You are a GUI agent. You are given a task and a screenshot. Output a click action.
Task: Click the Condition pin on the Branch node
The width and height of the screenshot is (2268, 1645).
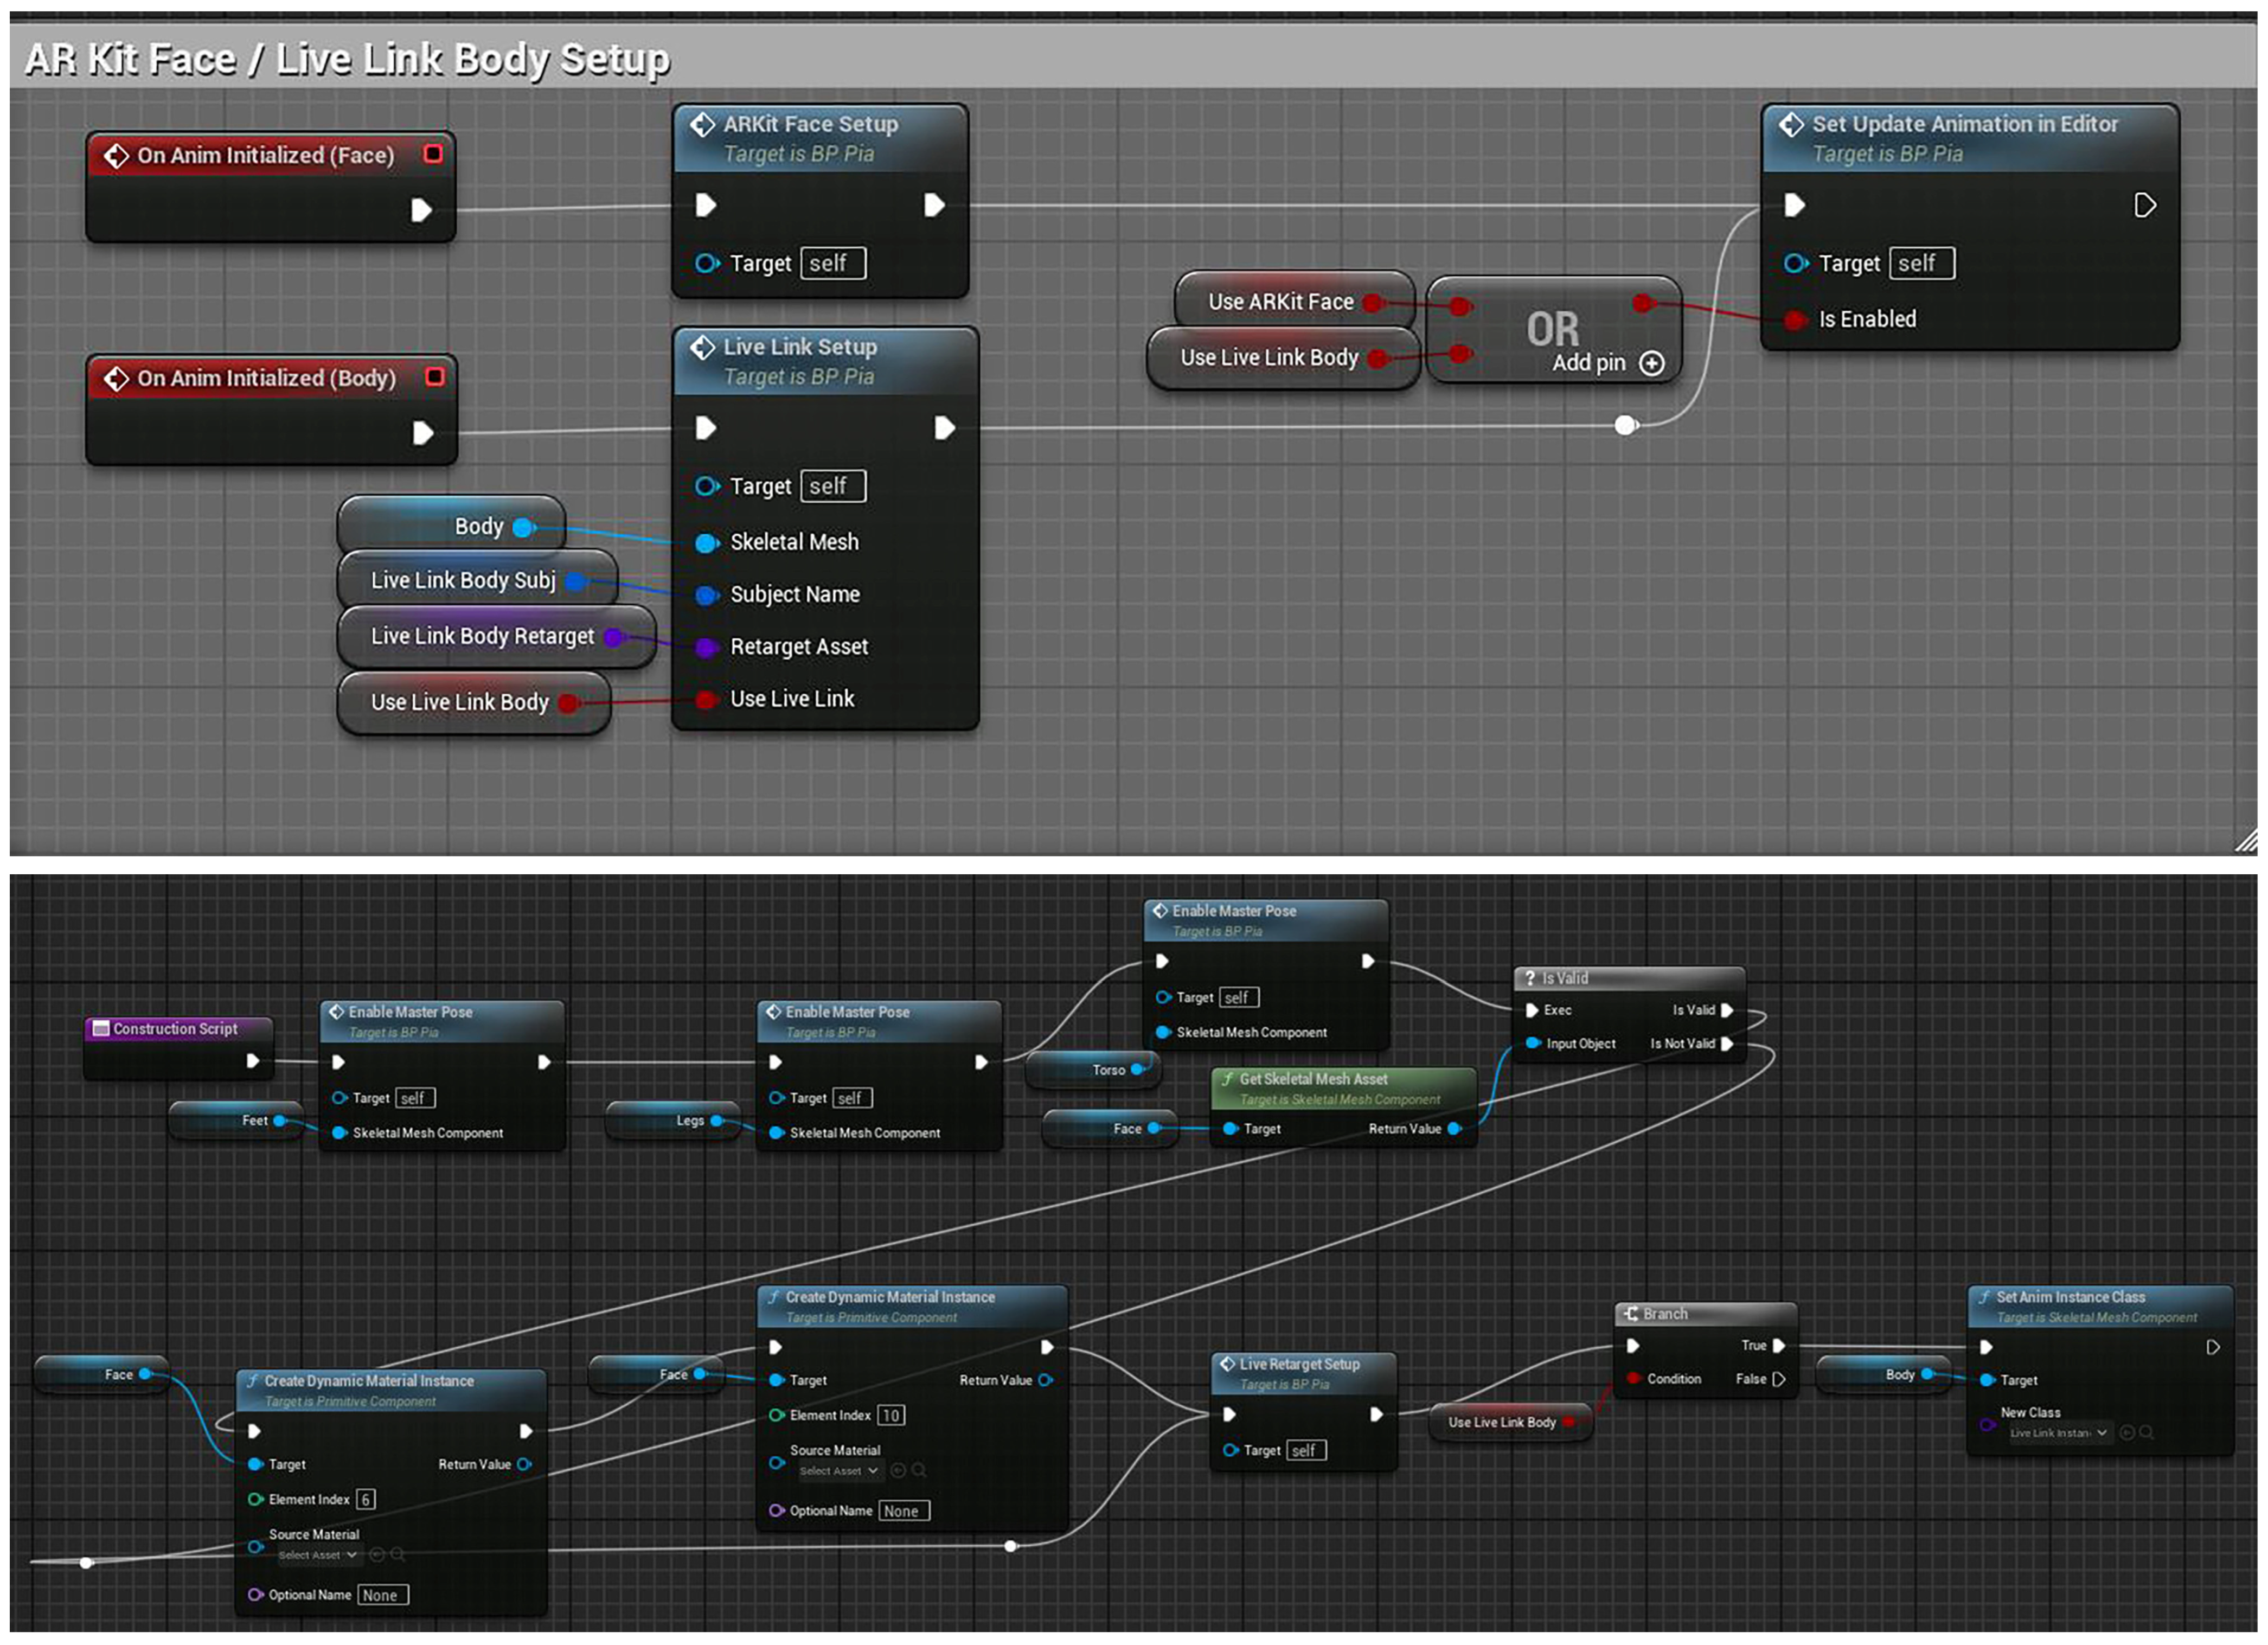click(x=1633, y=1378)
